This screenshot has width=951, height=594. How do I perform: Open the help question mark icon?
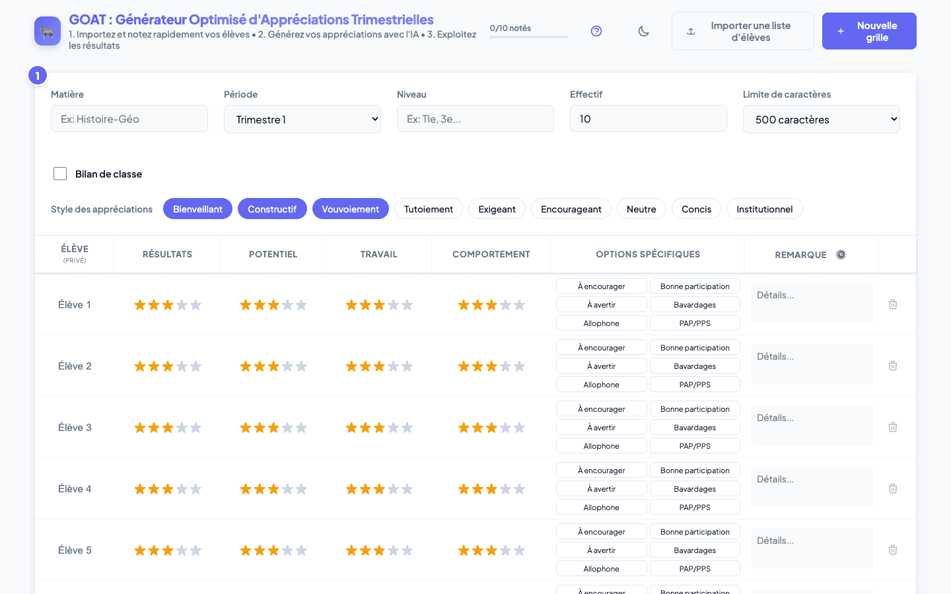pos(596,31)
